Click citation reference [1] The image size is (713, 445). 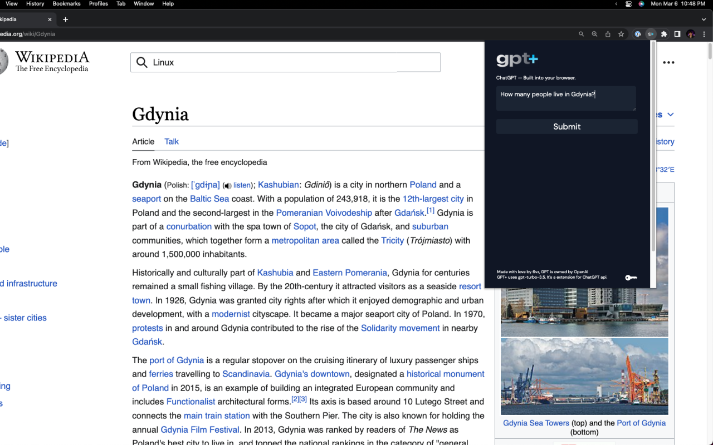[x=431, y=211]
